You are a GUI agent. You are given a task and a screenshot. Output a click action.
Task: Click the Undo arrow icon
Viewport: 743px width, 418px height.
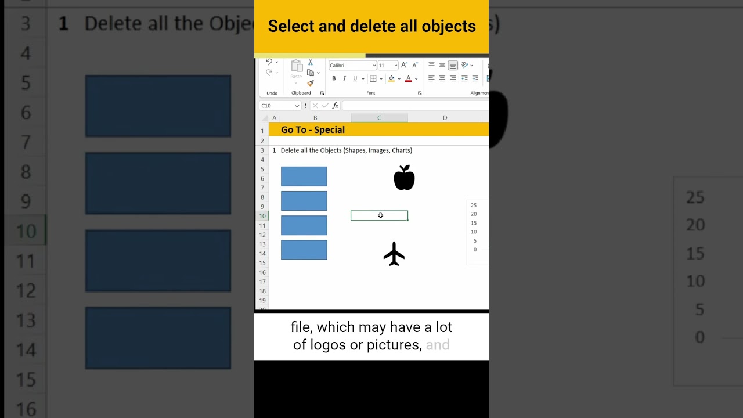tap(269, 62)
